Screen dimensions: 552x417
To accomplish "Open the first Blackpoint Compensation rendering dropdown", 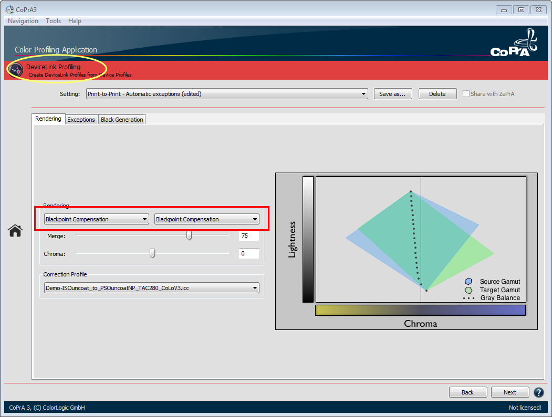I will (x=97, y=219).
